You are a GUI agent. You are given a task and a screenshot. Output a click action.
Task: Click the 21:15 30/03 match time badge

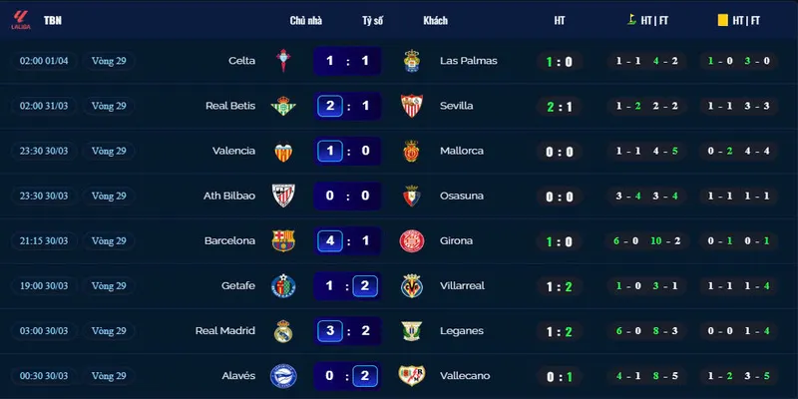[x=44, y=240]
